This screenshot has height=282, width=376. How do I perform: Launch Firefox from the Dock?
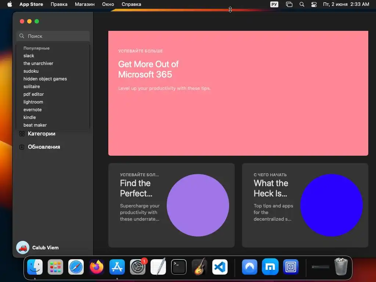coord(97,267)
